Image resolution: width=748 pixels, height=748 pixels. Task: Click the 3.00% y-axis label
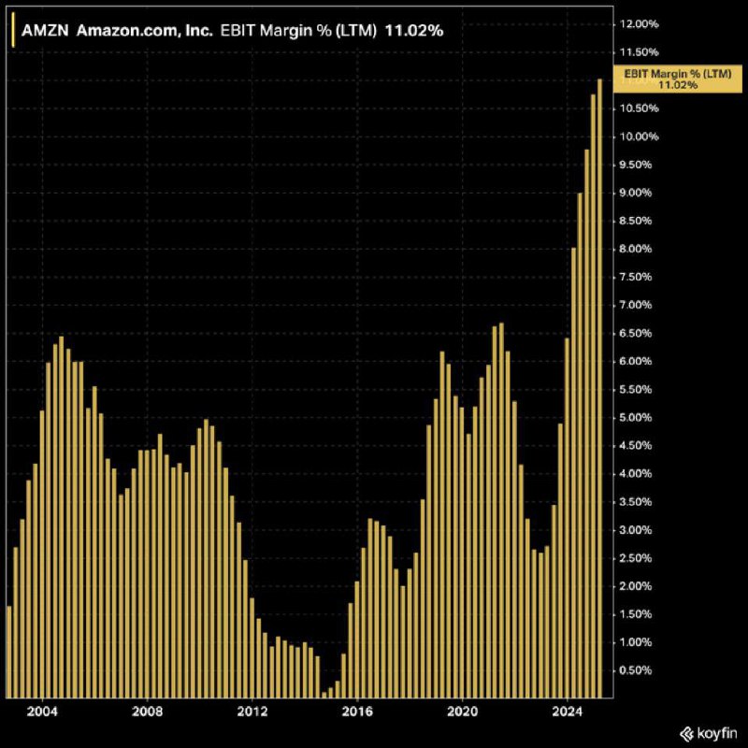pos(636,530)
